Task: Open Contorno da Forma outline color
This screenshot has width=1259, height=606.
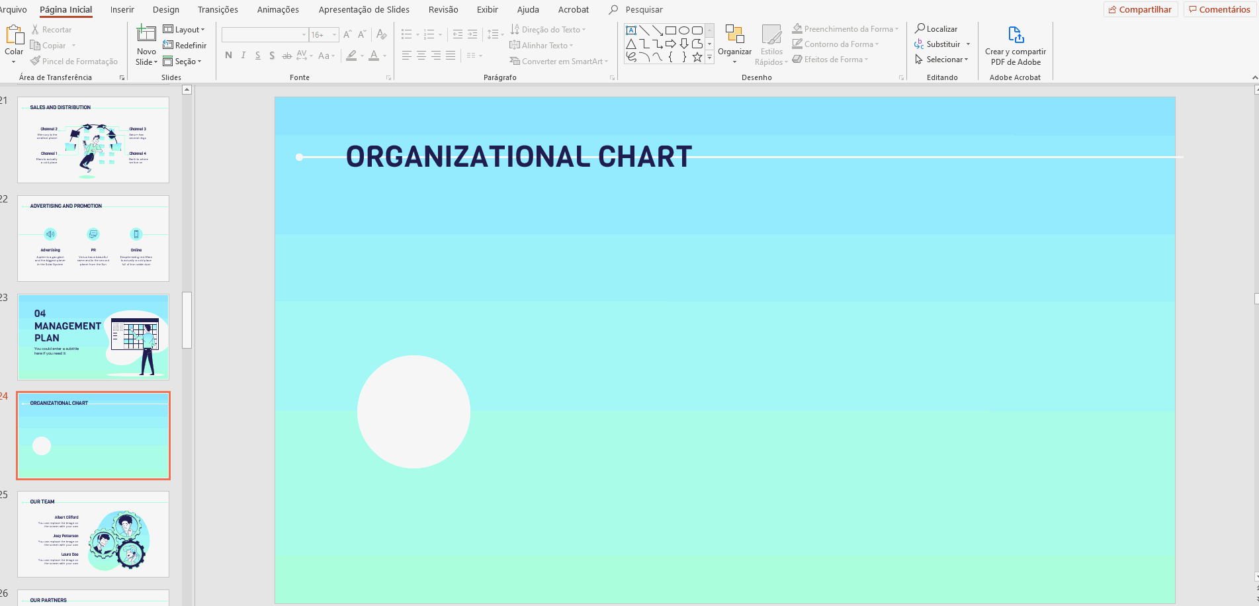Action: tap(836, 44)
